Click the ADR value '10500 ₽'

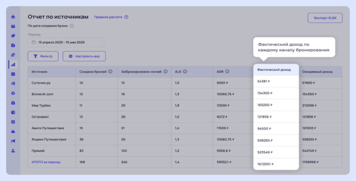tap(223, 105)
